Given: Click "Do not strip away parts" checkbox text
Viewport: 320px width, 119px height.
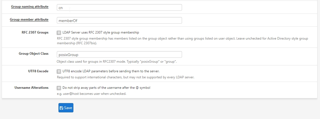Looking at the screenshot, I should tap(106, 88).
